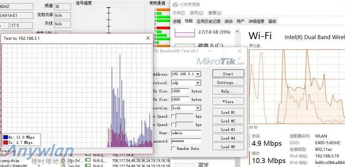The image size is (345, 167).
Task: Open the Protocol udp dropdown
Action: tap(198, 83)
